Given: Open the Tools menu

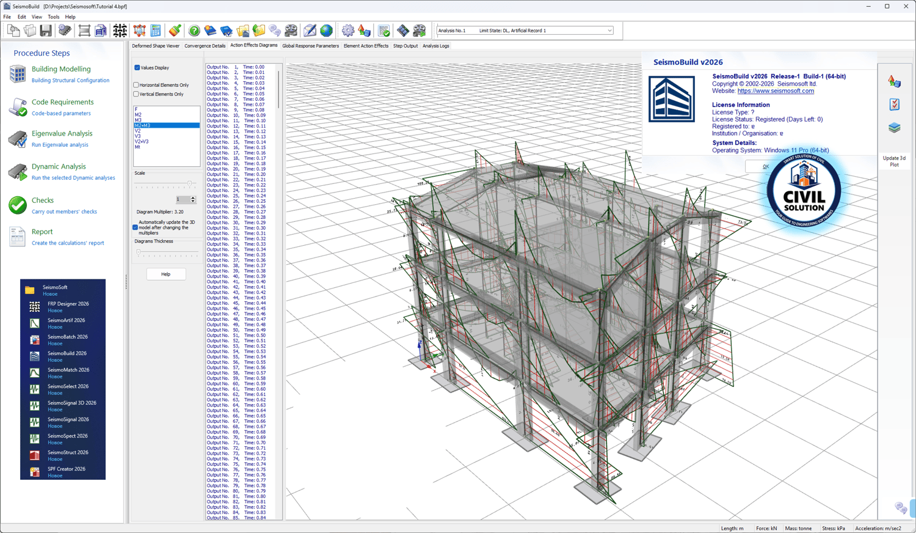Looking at the screenshot, I should pyautogui.click(x=54, y=17).
